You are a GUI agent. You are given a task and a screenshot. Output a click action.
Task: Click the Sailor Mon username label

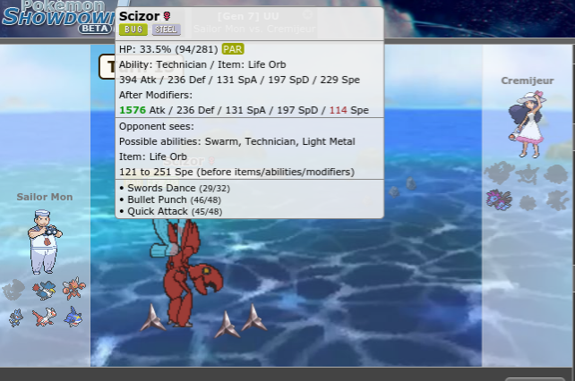pyautogui.click(x=45, y=197)
